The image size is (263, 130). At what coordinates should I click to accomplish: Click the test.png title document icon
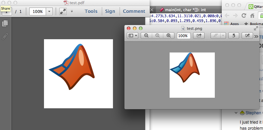(x=183, y=28)
